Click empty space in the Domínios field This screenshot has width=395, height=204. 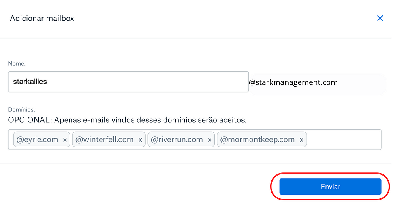(344, 140)
